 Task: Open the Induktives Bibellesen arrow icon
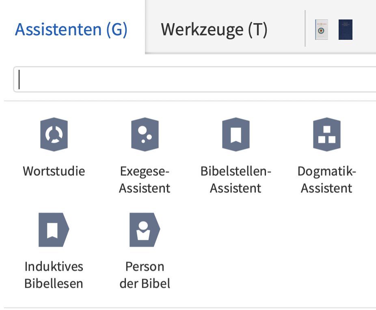[54, 230]
